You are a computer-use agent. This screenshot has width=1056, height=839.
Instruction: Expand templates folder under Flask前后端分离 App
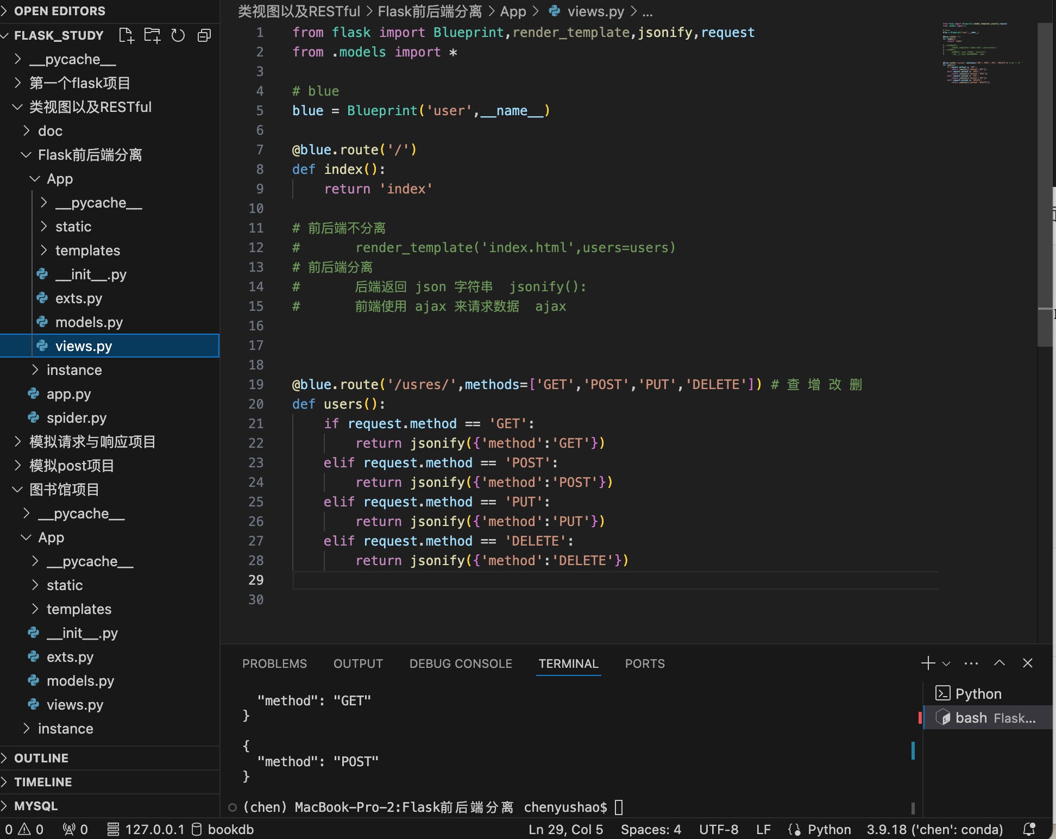pyautogui.click(x=110, y=251)
